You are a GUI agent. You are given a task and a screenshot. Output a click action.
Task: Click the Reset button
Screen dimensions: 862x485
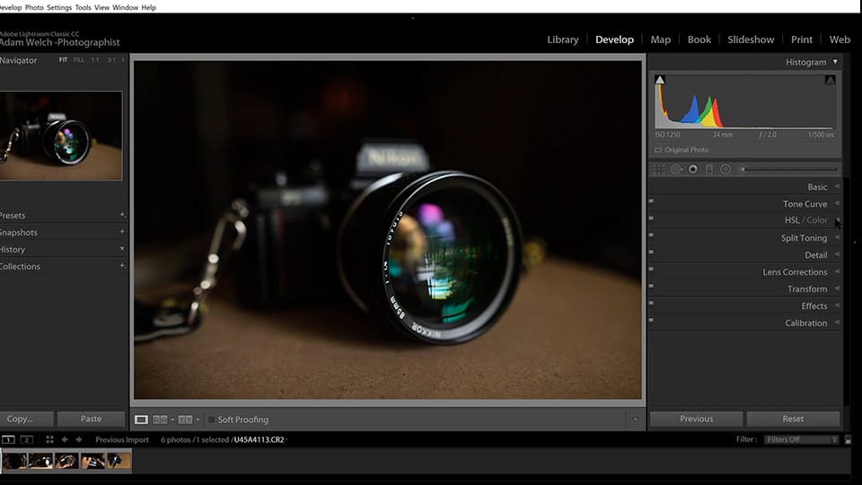793,419
